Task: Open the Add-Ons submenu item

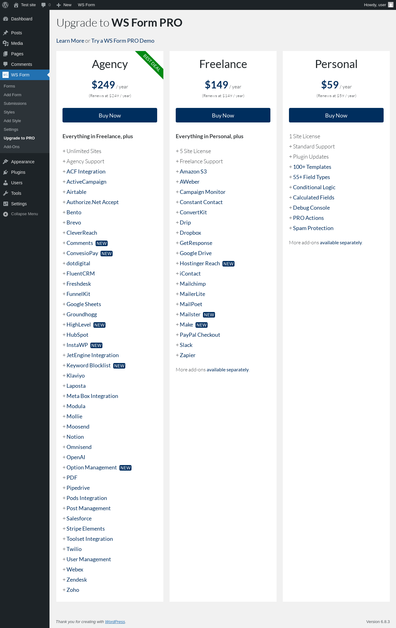Action: pos(12,147)
